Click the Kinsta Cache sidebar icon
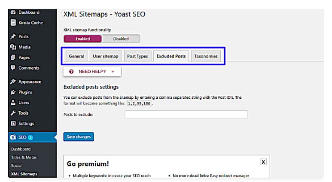Screen dimensions: 332x182 (x=13, y=23)
